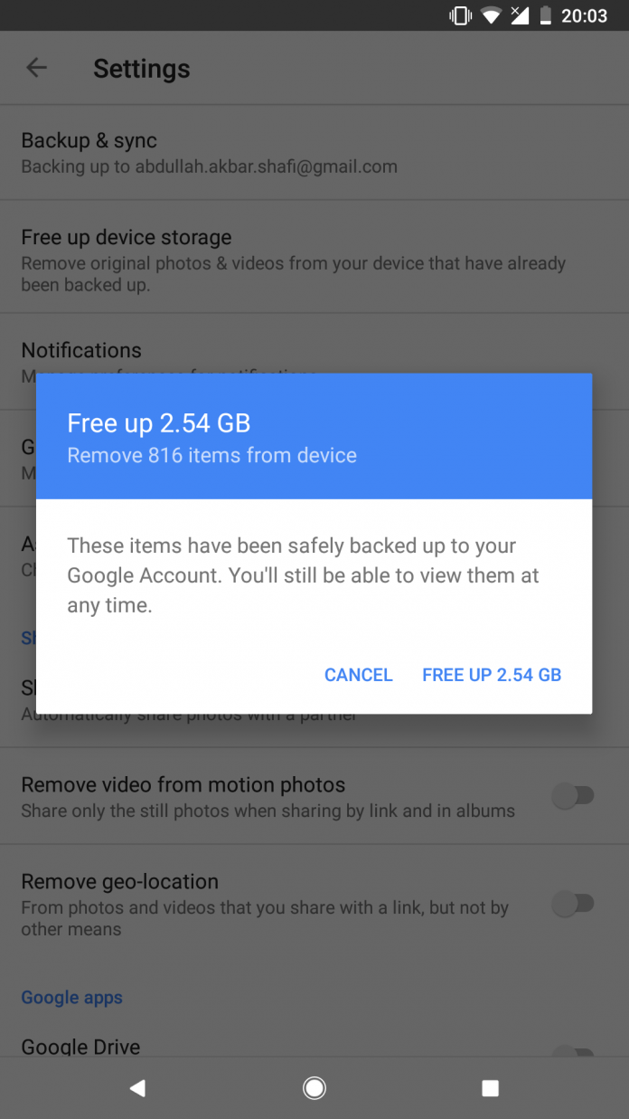The width and height of the screenshot is (629, 1119).
Task: Tap the Wi-Fi icon in the status bar
Action: coord(491,14)
